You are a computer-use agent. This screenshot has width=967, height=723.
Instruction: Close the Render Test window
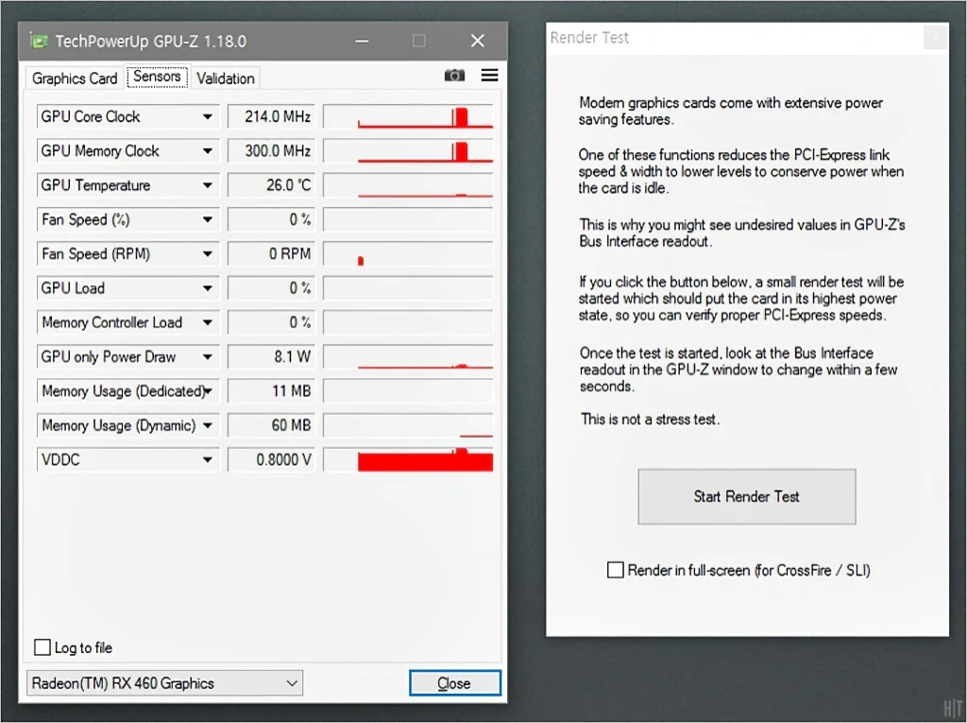[x=936, y=38]
